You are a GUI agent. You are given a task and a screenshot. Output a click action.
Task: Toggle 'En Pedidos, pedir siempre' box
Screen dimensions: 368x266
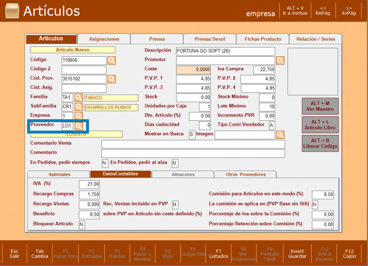[105, 163]
